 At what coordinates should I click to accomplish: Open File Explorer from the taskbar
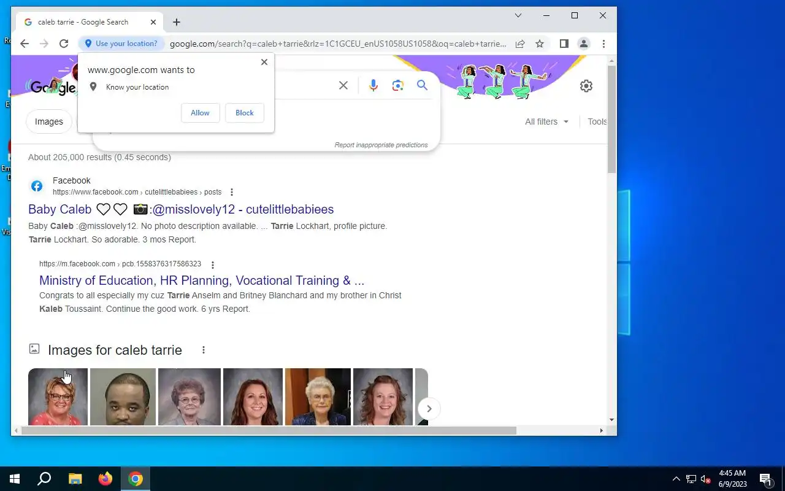(x=75, y=479)
